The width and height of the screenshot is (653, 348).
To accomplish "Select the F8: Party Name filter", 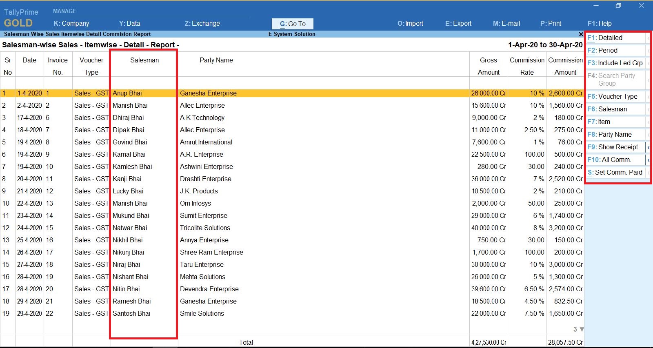I will tap(615, 135).
